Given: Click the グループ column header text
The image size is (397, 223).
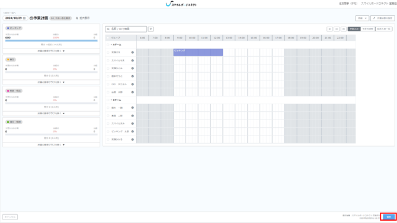Looking at the screenshot, I should point(116,38).
